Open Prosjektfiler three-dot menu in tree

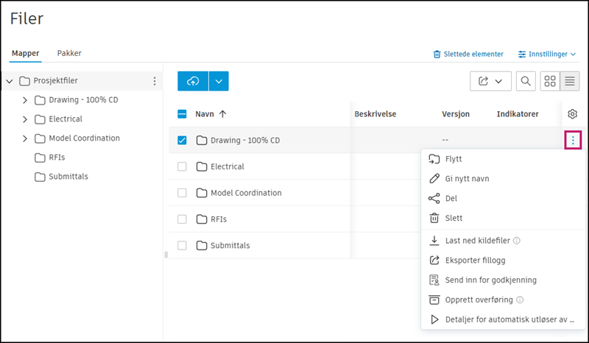(x=154, y=81)
